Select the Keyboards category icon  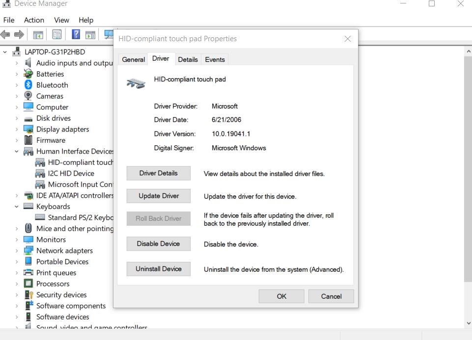click(x=28, y=206)
